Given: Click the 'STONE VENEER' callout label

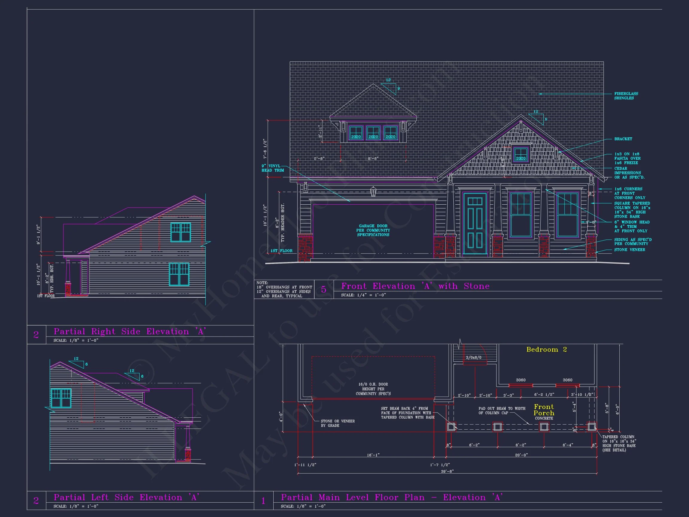Looking at the screenshot, I should click(x=629, y=250).
